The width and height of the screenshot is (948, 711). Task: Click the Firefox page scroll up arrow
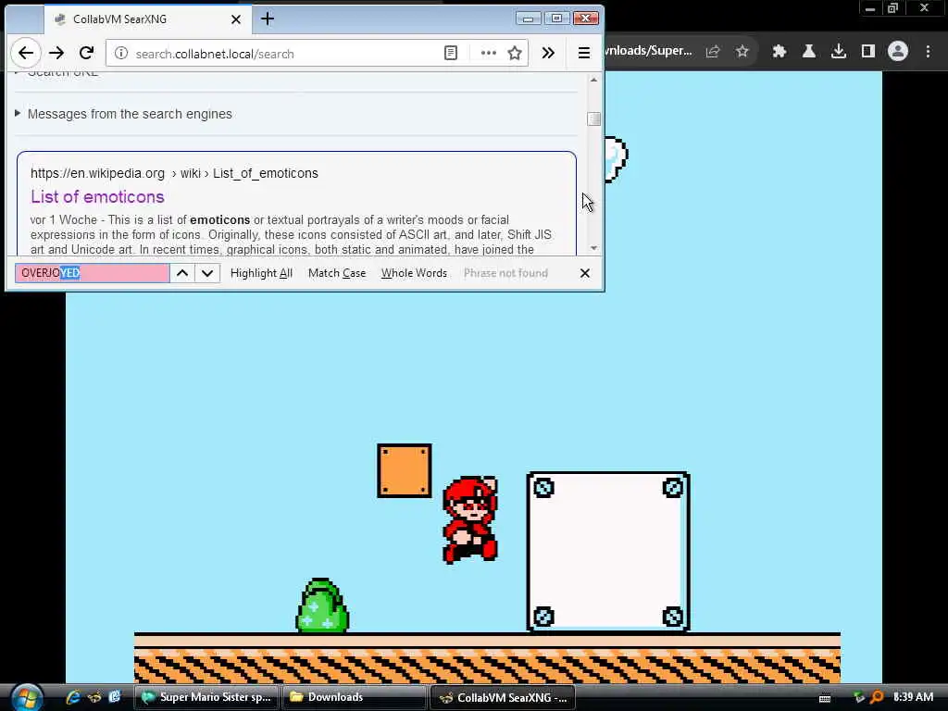[x=593, y=80]
